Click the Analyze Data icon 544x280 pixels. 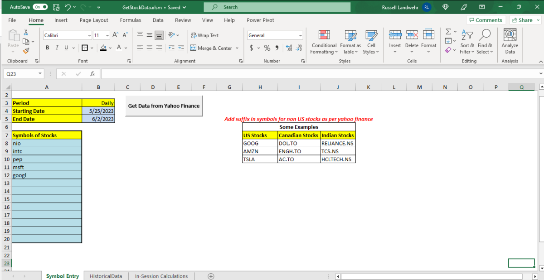pyautogui.click(x=510, y=42)
